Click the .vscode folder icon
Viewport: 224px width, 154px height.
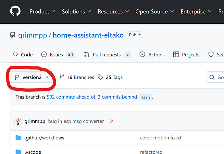tap(19, 152)
